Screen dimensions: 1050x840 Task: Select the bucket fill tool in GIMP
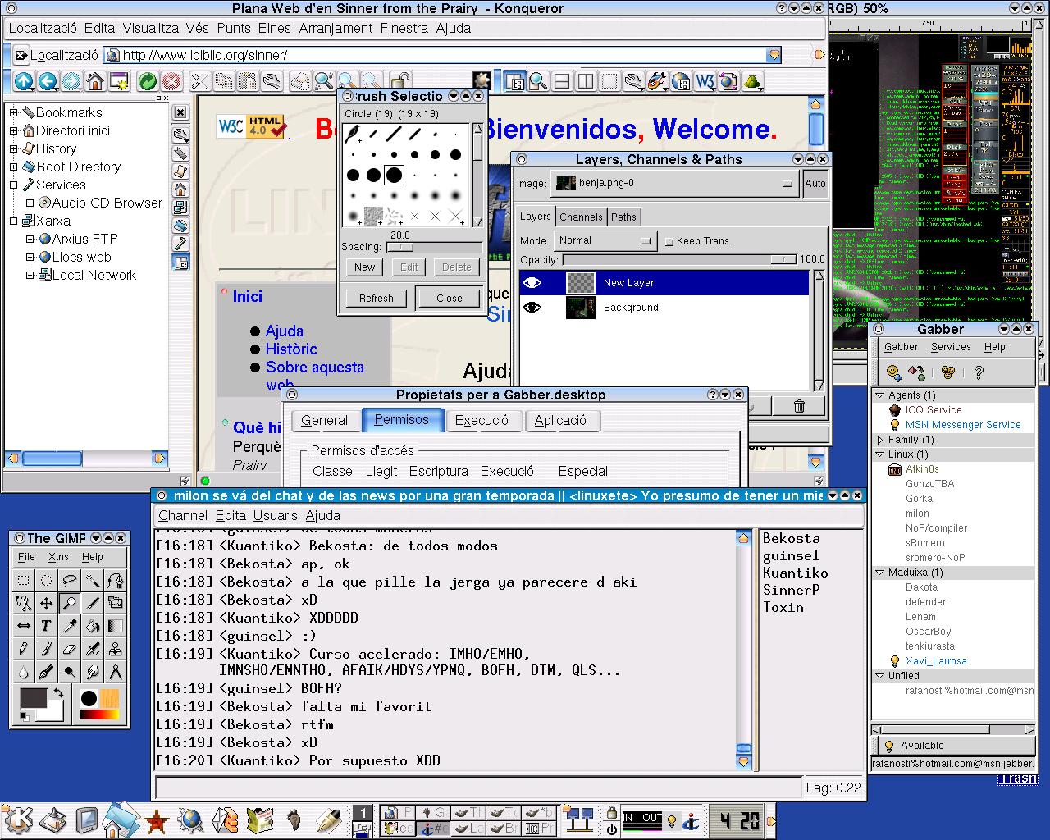pos(92,626)
